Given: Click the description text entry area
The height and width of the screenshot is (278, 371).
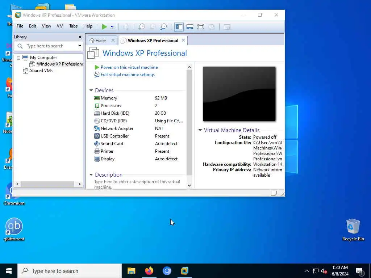Looking at the screenshot, I should (137, 184).
